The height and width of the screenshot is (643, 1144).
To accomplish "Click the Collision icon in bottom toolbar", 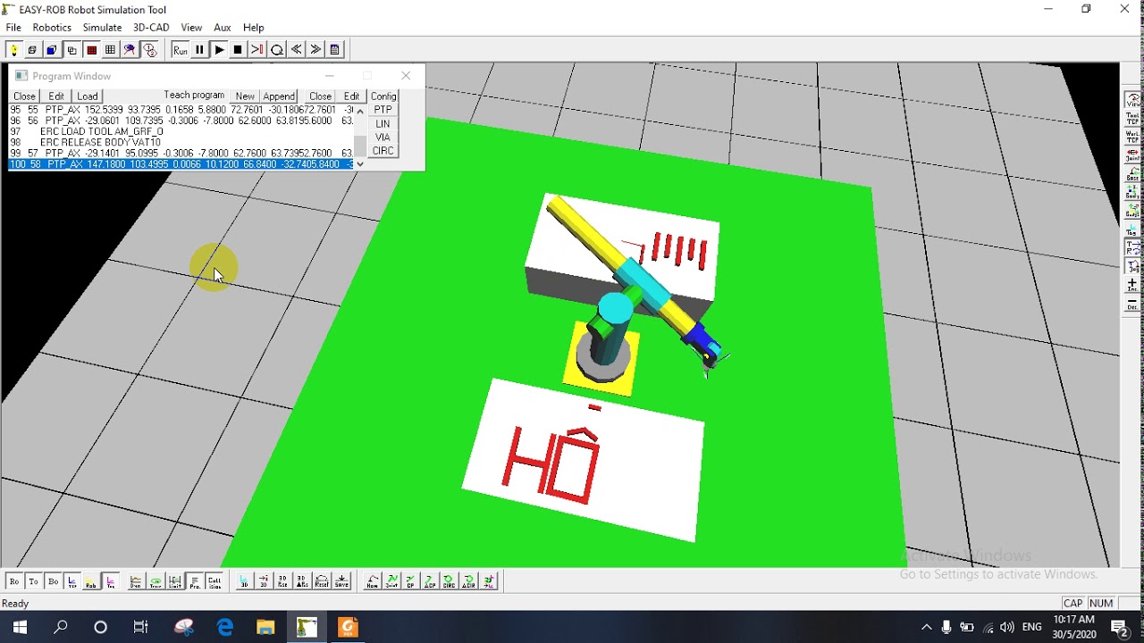I will coord(214,581).
